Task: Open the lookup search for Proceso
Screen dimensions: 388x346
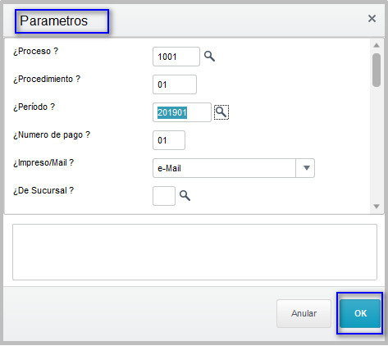Action: coord(209,57)
